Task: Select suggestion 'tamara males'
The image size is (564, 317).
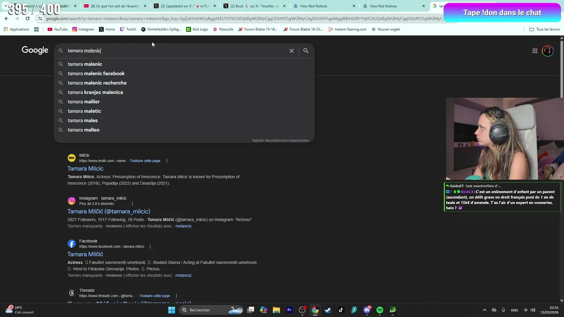Action: pyautogui.click(x=184, y=121)
